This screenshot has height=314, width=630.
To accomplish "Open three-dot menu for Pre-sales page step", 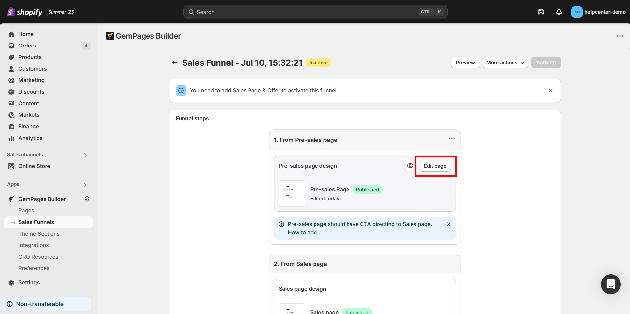I will [x=452, y=139].
